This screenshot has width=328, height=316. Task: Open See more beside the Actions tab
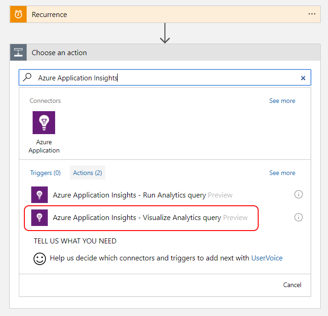click(282, 173)
